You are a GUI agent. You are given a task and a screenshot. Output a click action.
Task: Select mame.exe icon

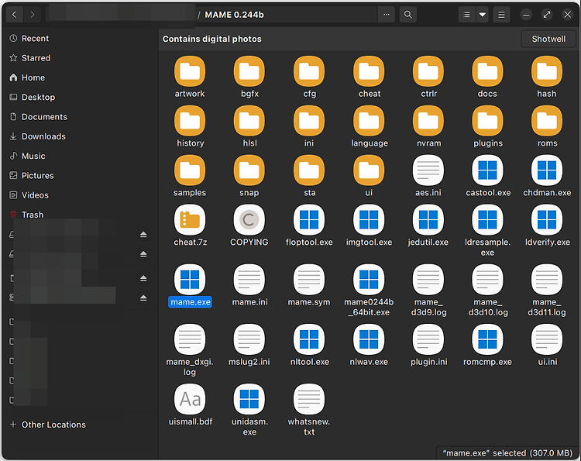click(x=190, y=280)
